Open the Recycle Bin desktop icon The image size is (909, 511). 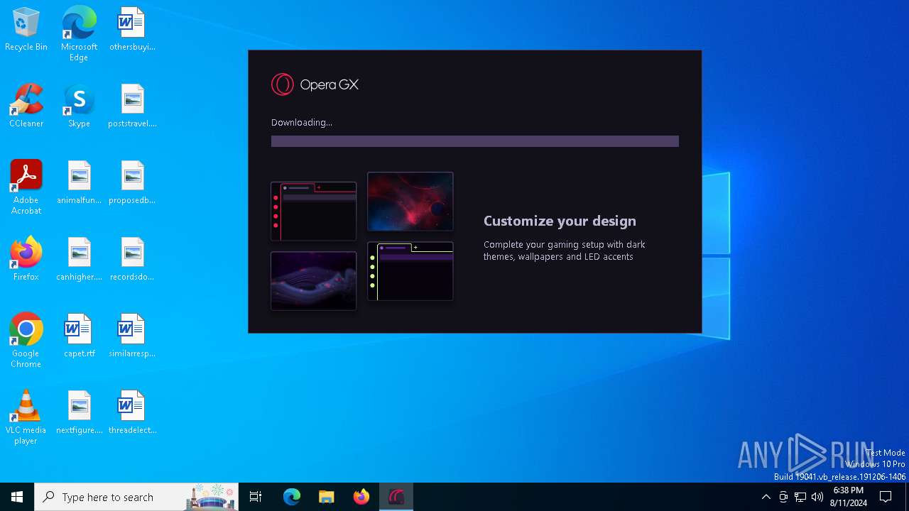26,30
